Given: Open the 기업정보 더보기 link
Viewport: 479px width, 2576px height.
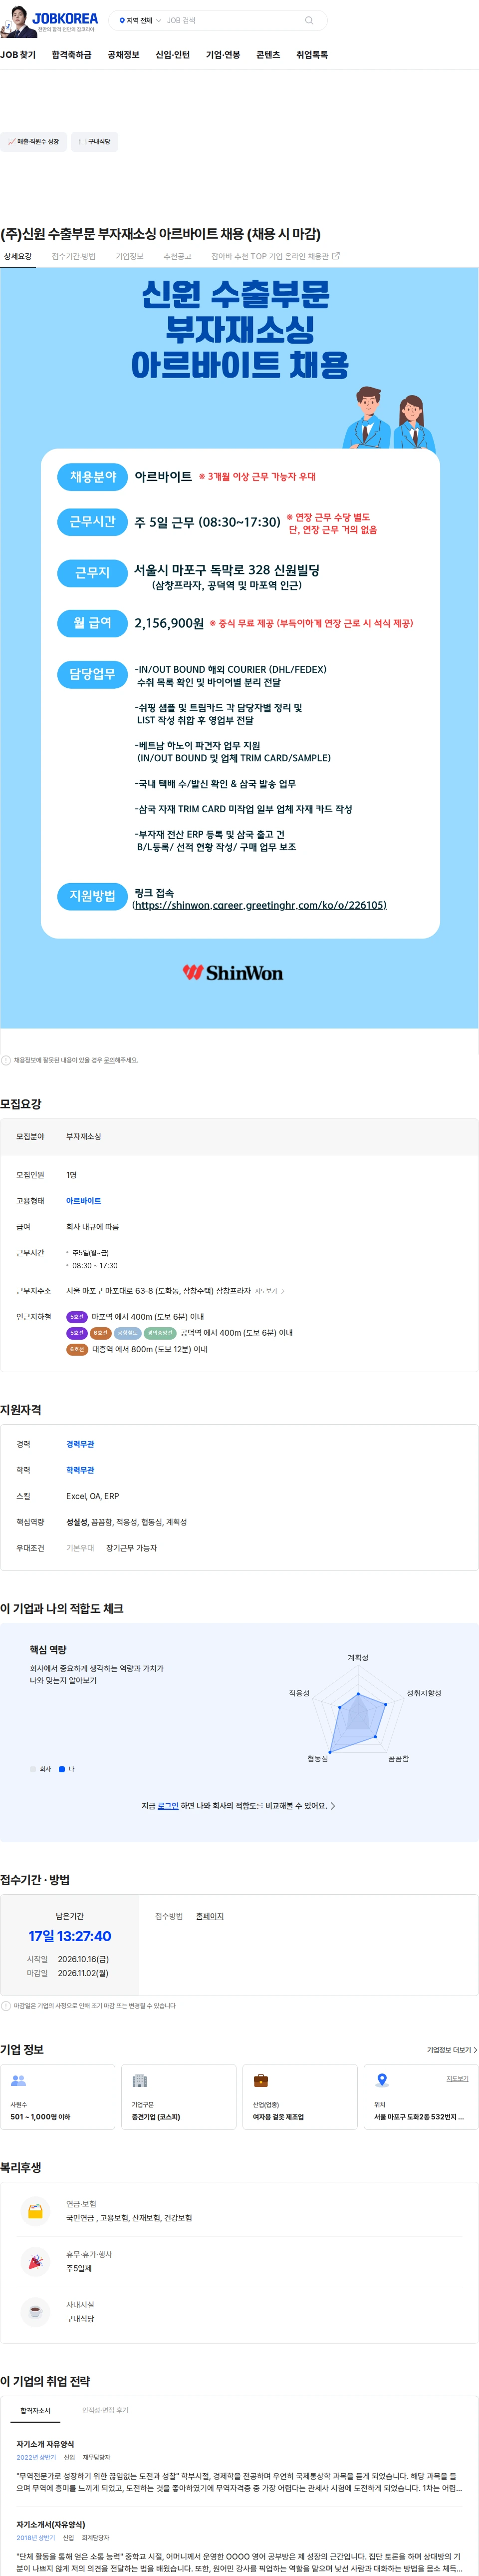Looking at the screenshot, I should tap(452, 2050).
